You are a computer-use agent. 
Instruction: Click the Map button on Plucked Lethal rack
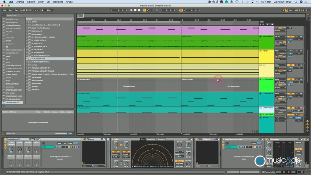click(32, 139)
